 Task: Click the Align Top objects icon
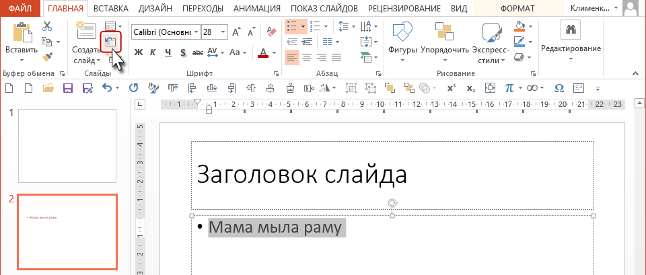point(173,88)
